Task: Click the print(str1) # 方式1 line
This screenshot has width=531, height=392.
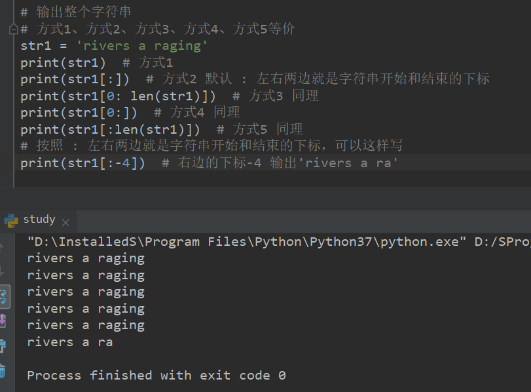Action: point(97,63)
